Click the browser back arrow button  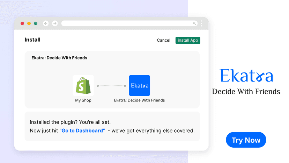tap(46, 23)
